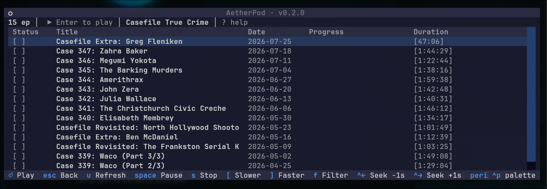The height and width of the screenshot is (189, 547).
Task: Click duration [1:29:04]
Action: [433, 166]
